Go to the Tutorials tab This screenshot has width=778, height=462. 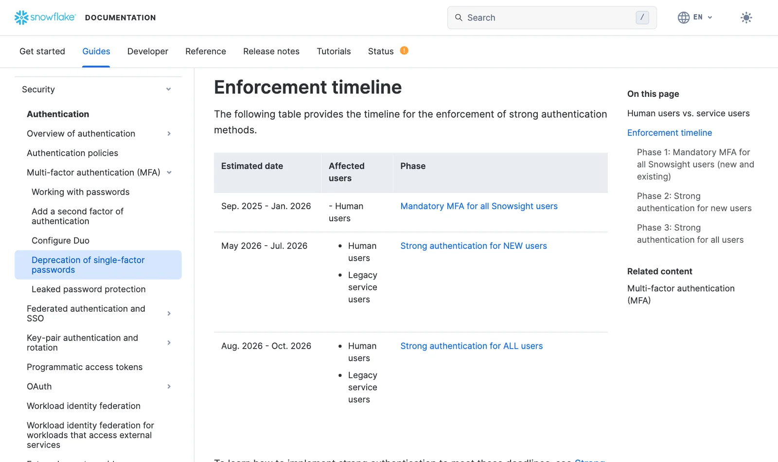334,52
